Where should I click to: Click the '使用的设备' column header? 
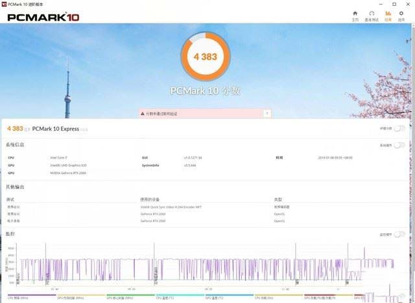click(150, 199)
